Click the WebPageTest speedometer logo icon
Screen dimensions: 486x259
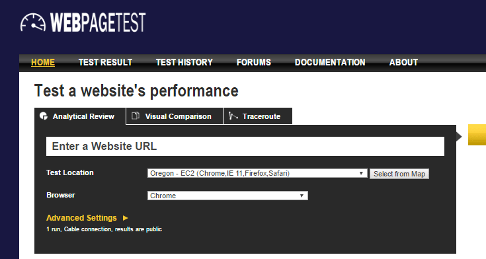(x=33, y=22)
